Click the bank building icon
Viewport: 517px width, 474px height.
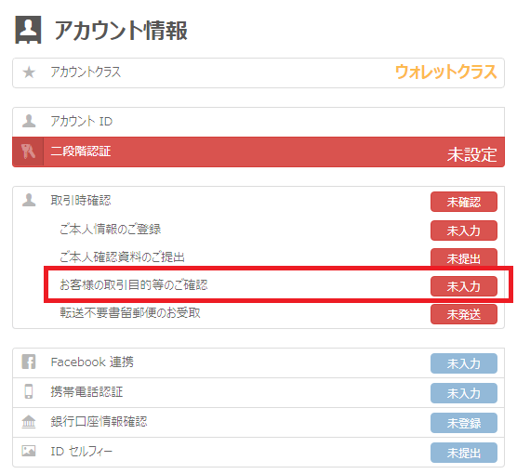click(x=29, y=422)
